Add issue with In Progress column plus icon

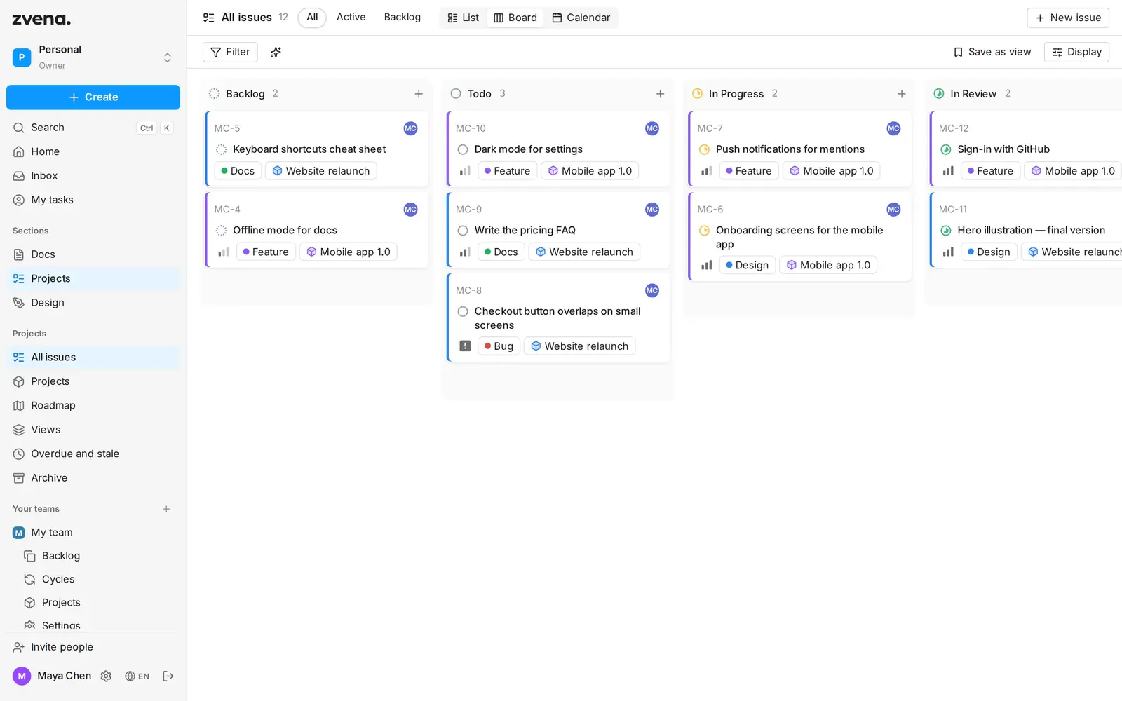pyautogui.click(x=902, y=94)
